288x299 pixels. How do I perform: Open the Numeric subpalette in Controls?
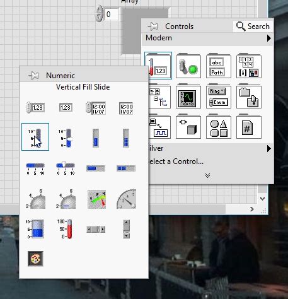(158, 66)
